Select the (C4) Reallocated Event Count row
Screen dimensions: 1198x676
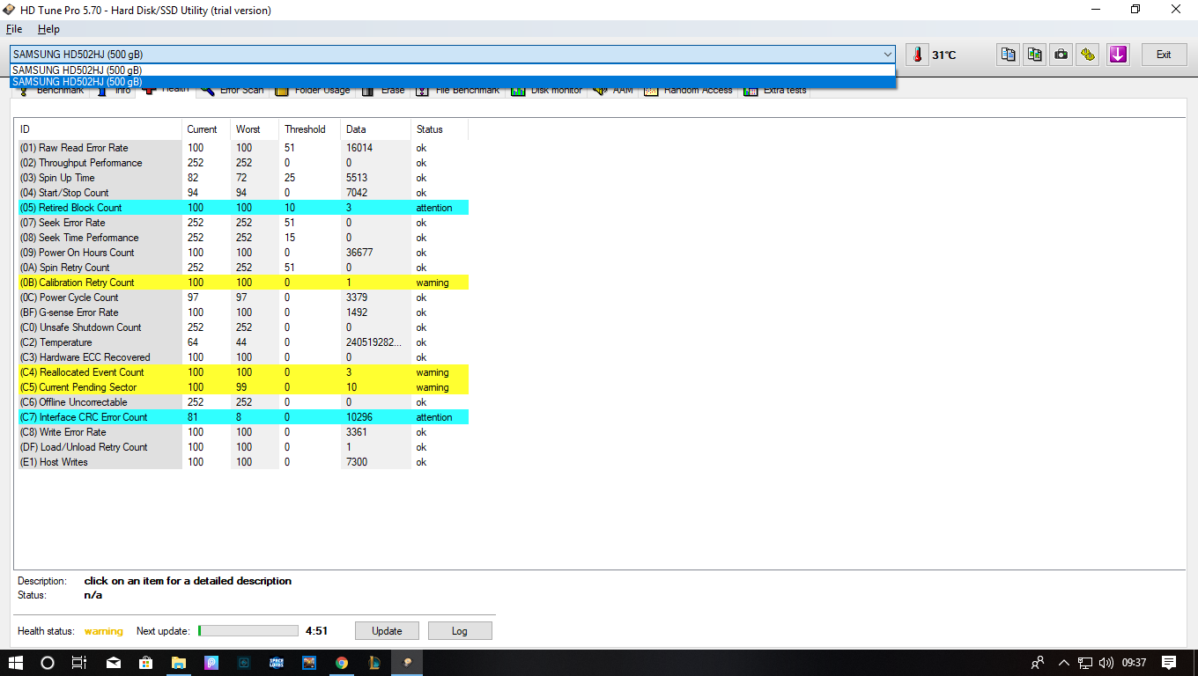[243, 372]
